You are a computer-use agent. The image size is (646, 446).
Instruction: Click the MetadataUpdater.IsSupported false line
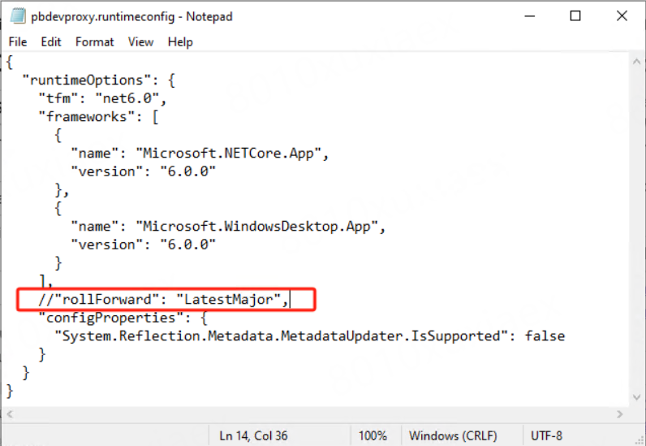click(x=308, y=336)
